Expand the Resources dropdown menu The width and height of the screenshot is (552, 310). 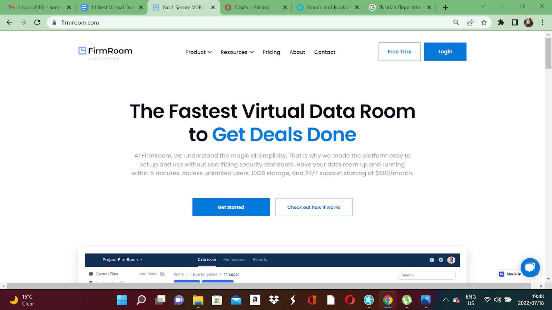point(237,52)
